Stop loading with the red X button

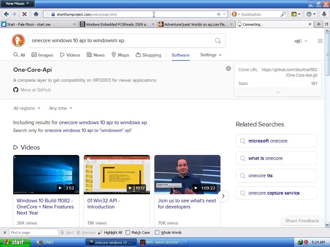coord(24,14)
